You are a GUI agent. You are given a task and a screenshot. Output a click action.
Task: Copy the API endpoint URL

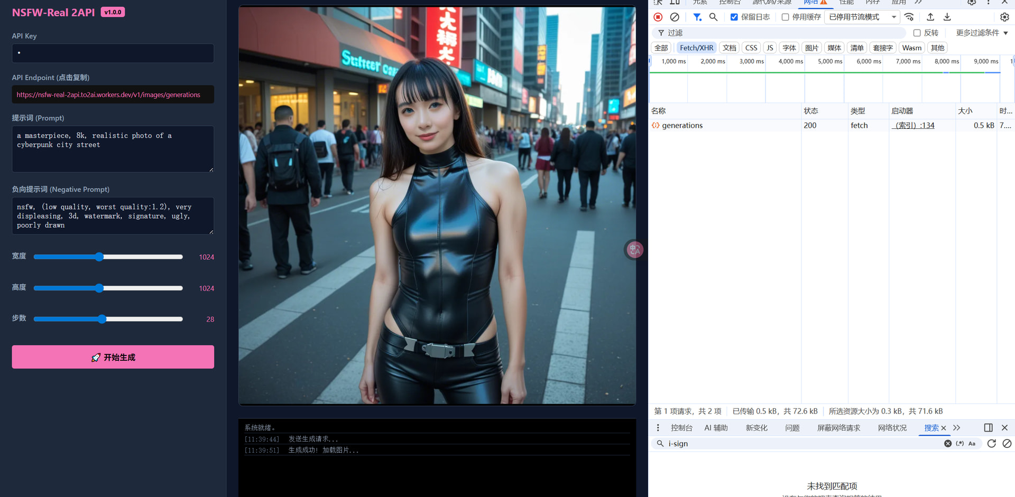coord(113,95)
